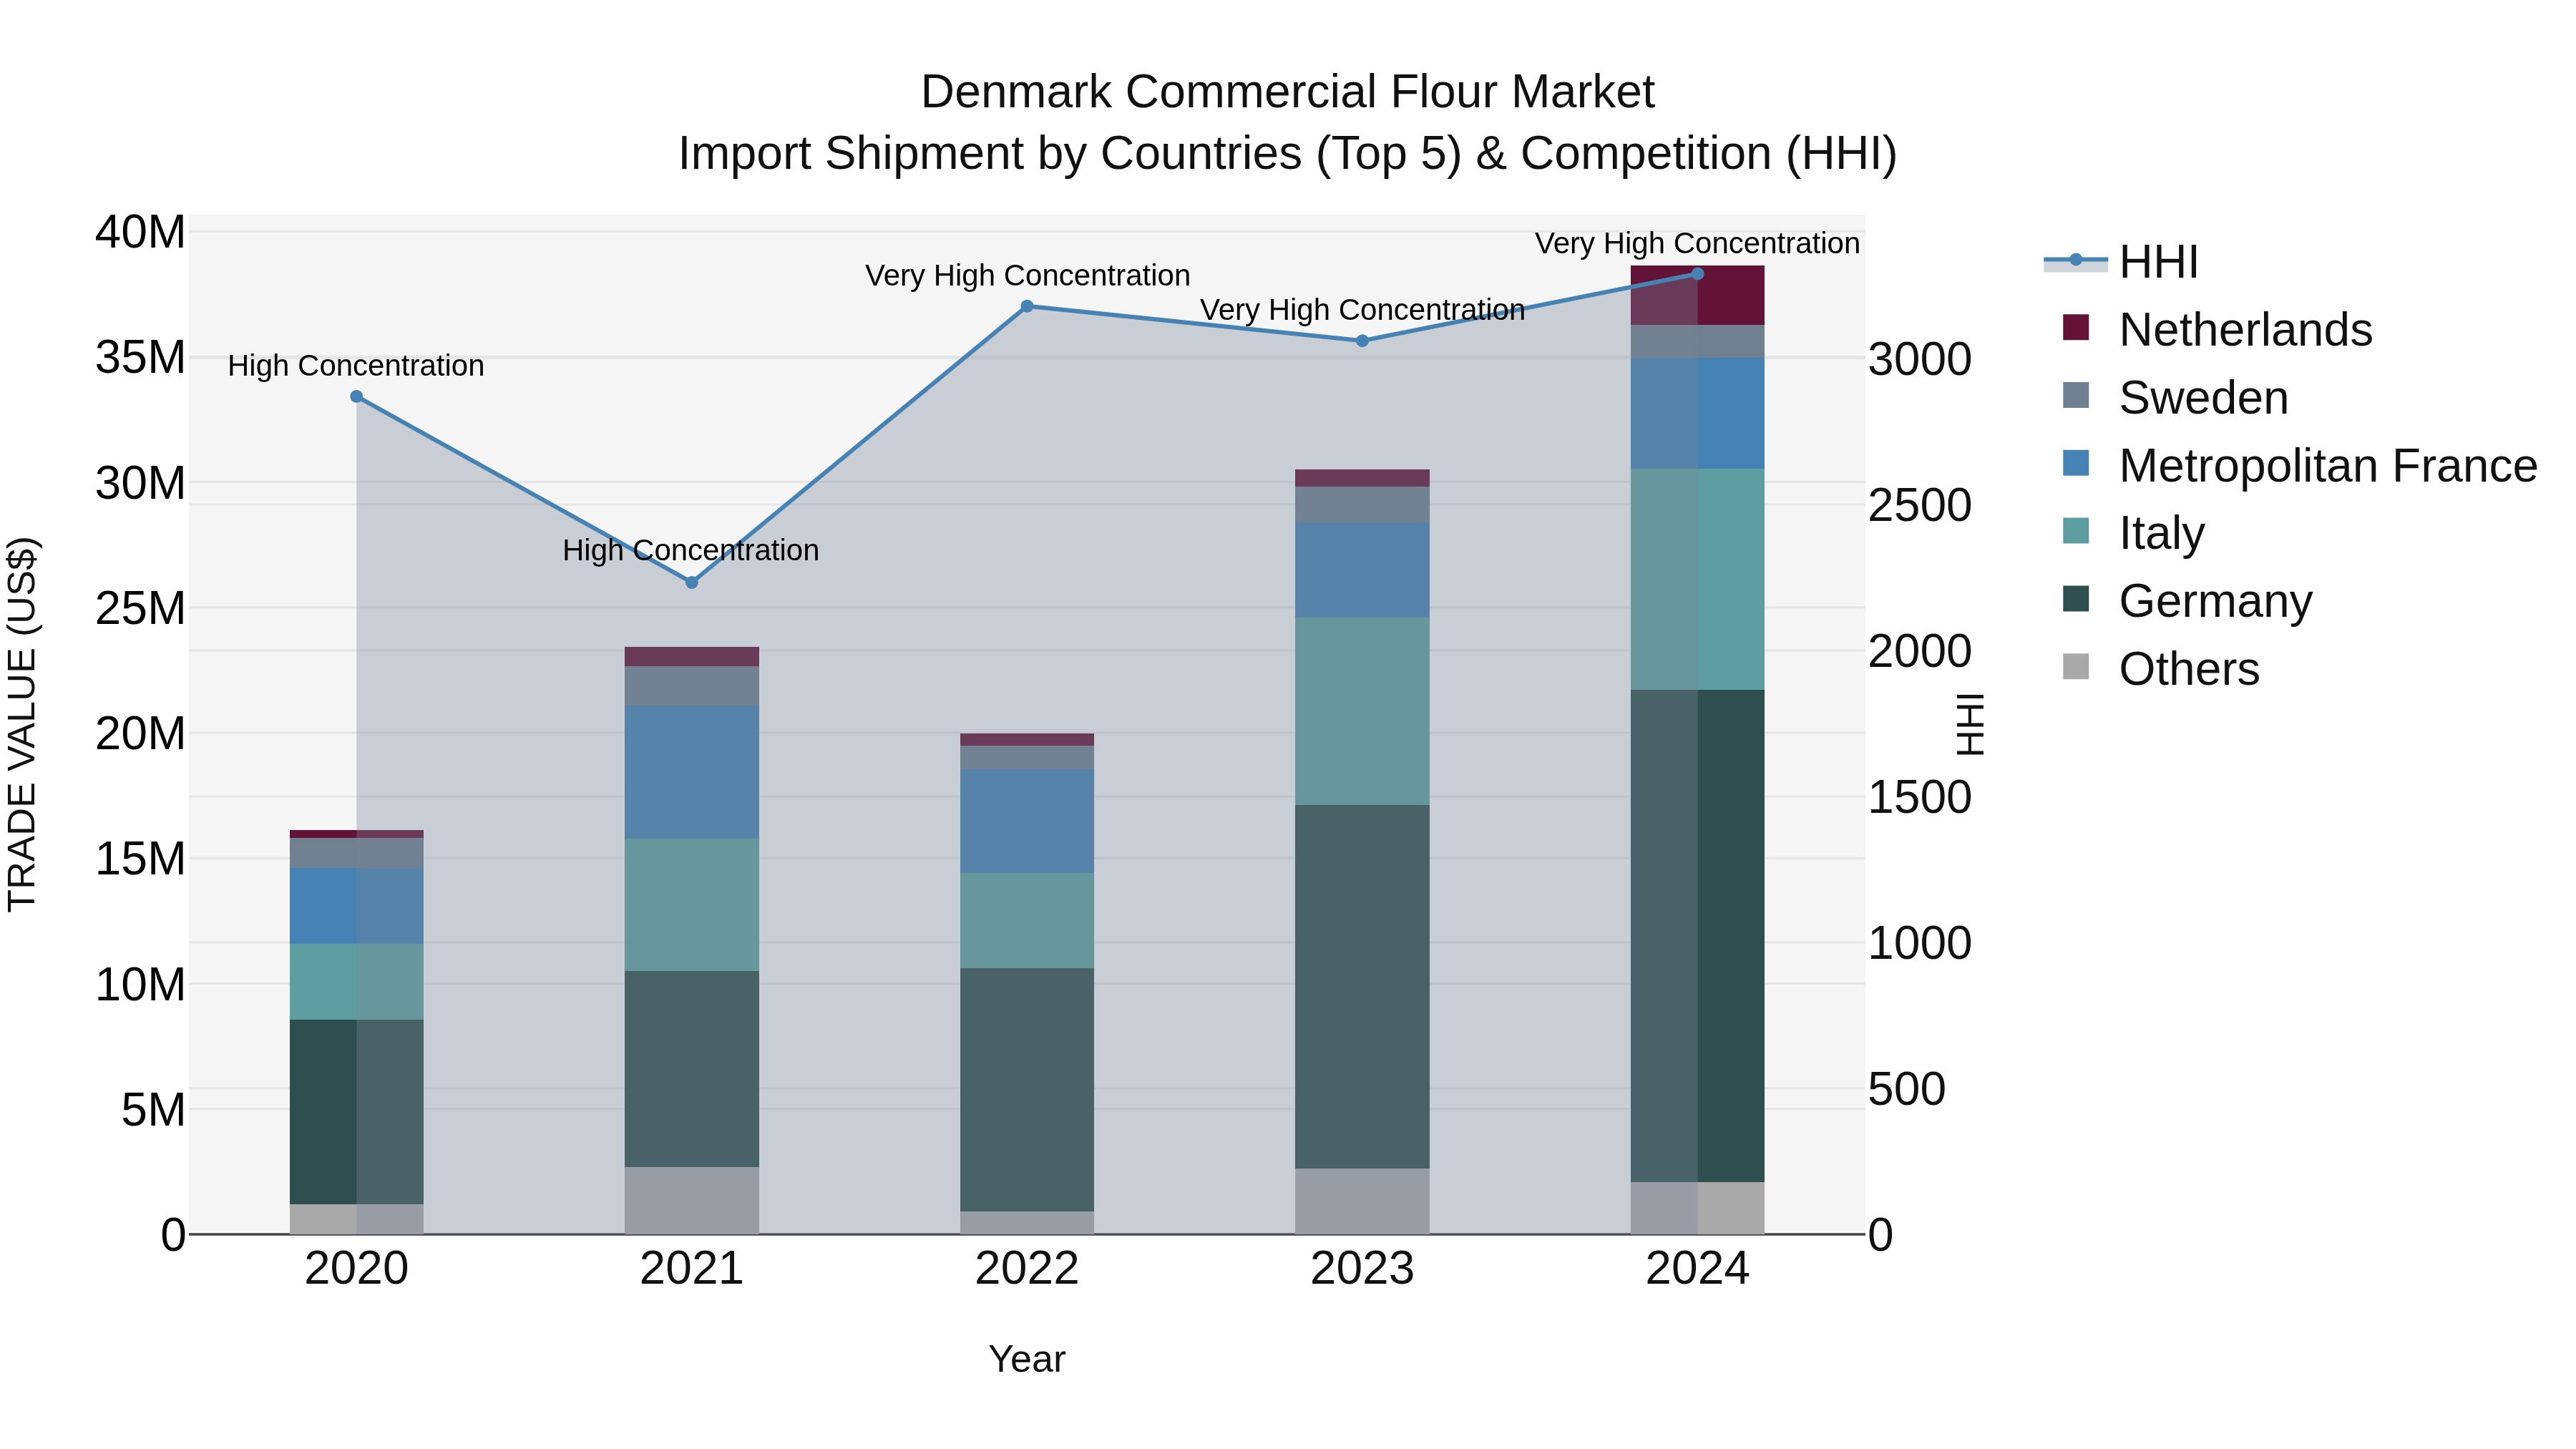The image size is (2576, 1449).
Task: Click 'High Concentration' annotation above 2020
Action: click(356, 366)
